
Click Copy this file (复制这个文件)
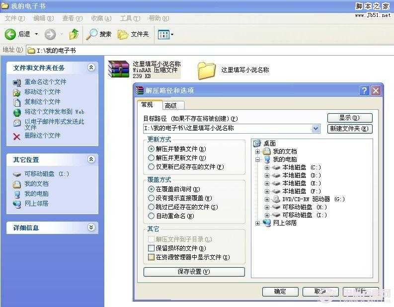click(x=42, y=102)
